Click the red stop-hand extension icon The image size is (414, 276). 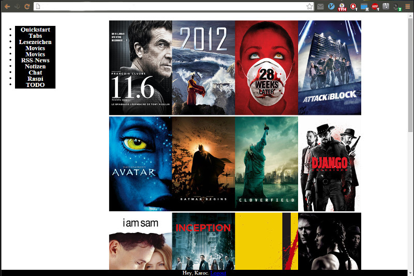[353, 6]
